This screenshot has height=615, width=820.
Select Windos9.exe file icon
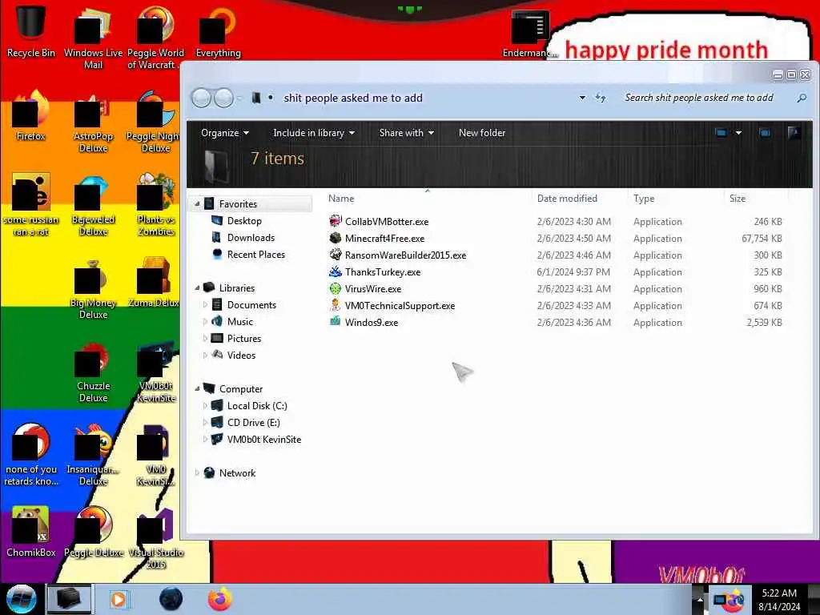[x=336, y=322]
